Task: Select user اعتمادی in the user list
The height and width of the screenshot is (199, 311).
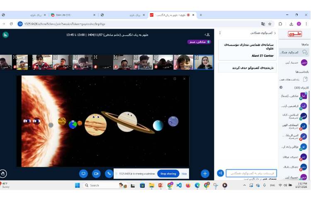Action: coord(294,126)
